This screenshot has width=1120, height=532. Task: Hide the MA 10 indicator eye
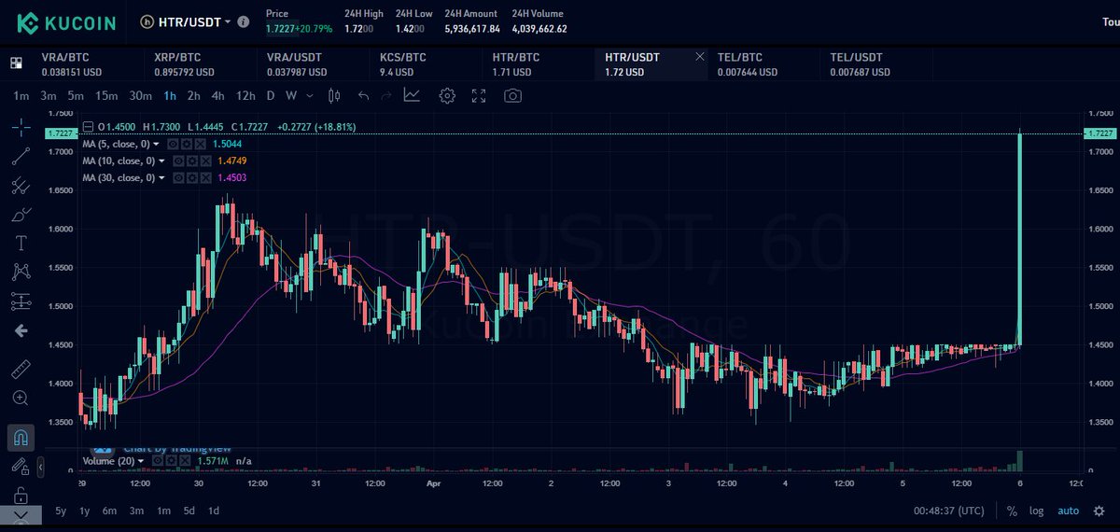point(178,161)
